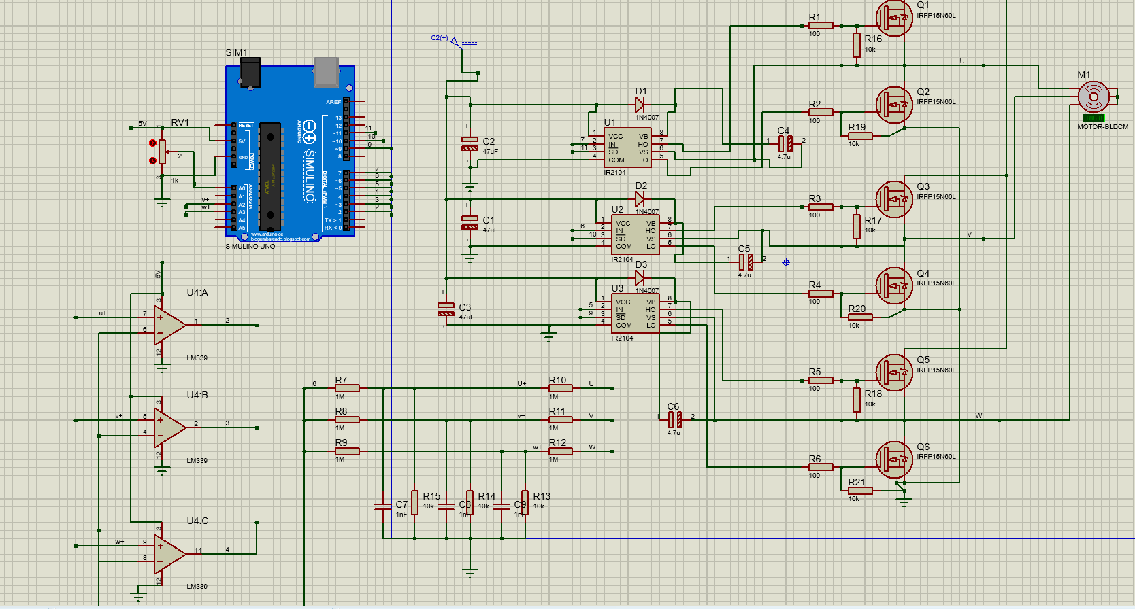Click the 'C2(+)' probe label text
Viewport: 1135px width, 609px height.
[440, 38]
